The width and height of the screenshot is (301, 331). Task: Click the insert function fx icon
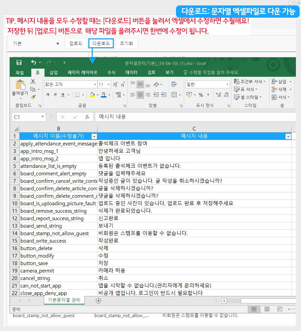(x=87, y=117)
